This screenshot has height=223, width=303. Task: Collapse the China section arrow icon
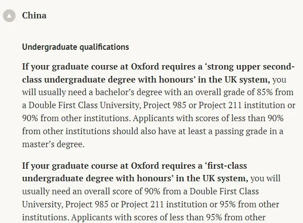(x=9, y=16)
